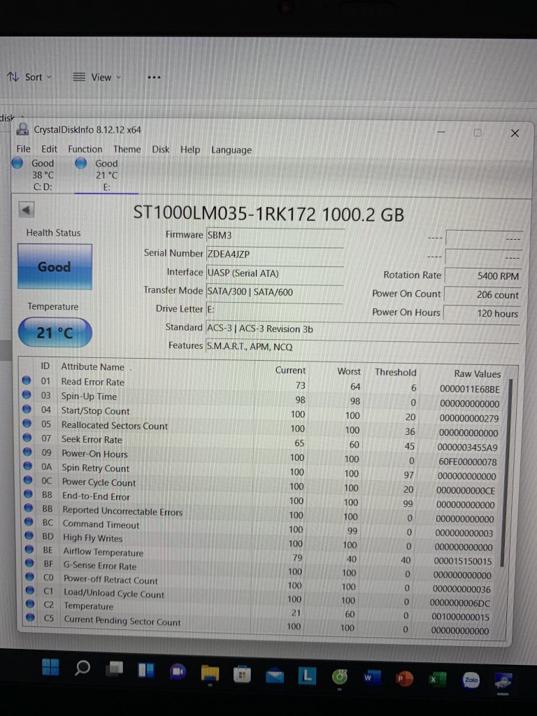This screenshot has height=716, width=537.
Task: Open the Function menu
Action: coord(85,149)
